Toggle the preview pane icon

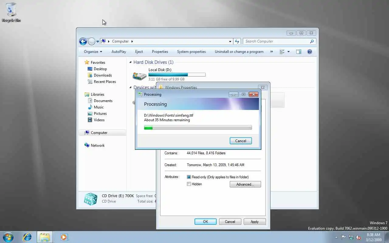[299, 52]
